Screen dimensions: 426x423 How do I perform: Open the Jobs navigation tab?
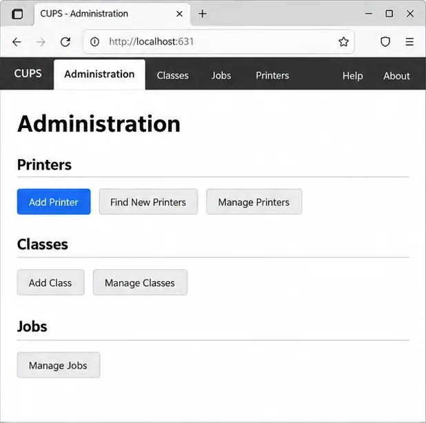click(x=221, y=76)
